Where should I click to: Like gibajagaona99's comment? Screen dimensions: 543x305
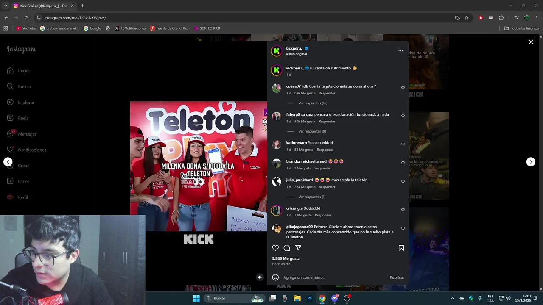(x=403, y=229)
